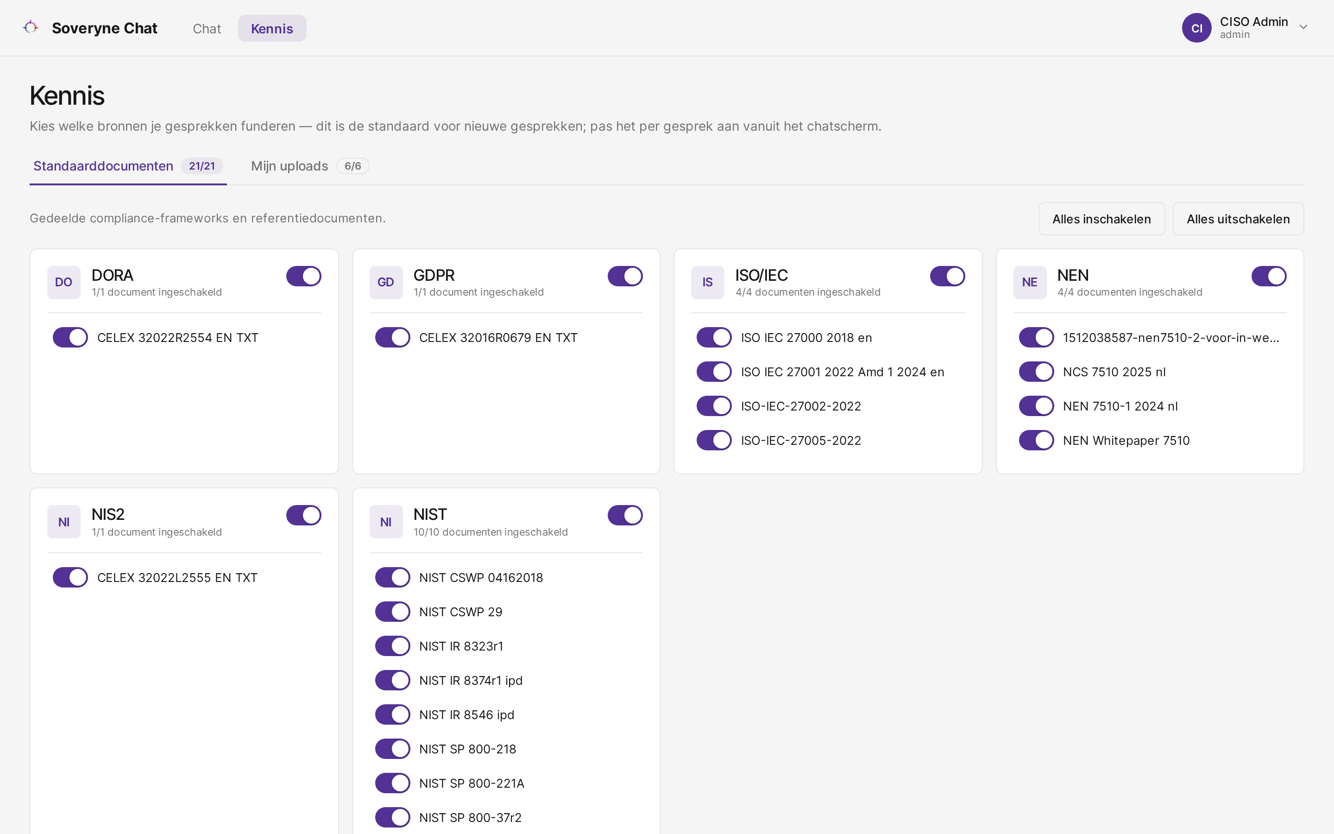Click the CI user avatar
The image size is (1334, 834).
pos(1196,28)
